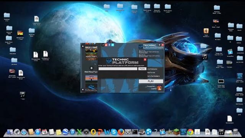Open the music note icon in dock
This screenshot has width=245, height=138.
click(221, 132)
